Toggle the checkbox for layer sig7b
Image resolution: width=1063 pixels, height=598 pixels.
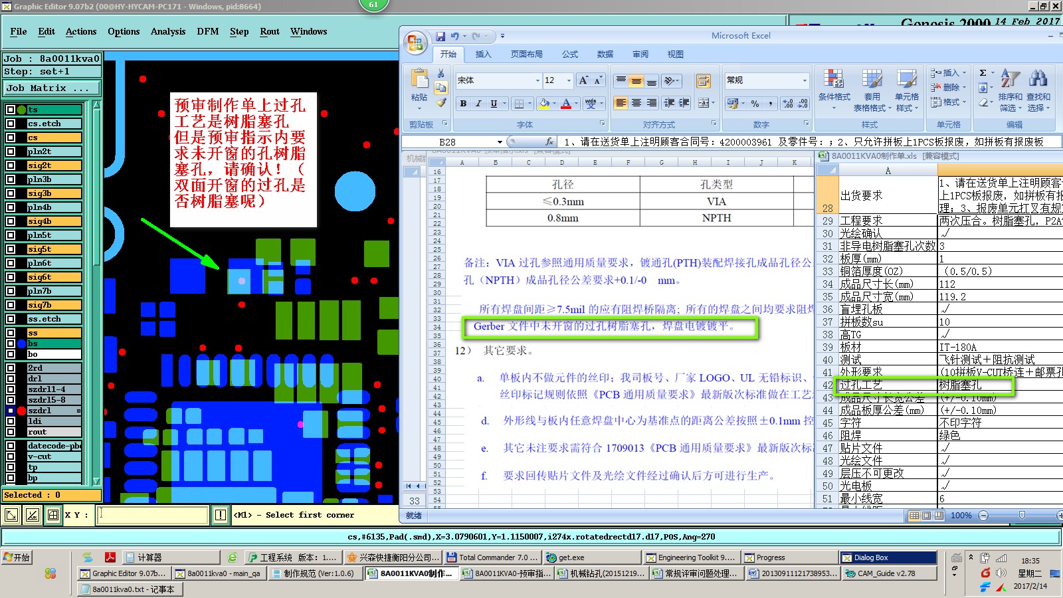[11, 305]
